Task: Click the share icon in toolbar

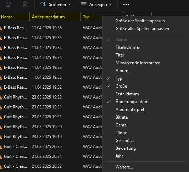Action: (x=8, y=5)
